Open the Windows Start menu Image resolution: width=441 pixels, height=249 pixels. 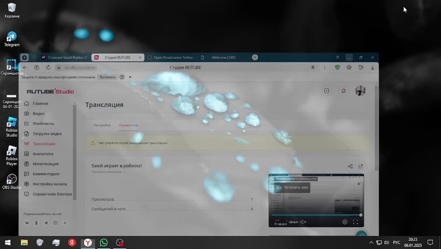click(8, 243)
